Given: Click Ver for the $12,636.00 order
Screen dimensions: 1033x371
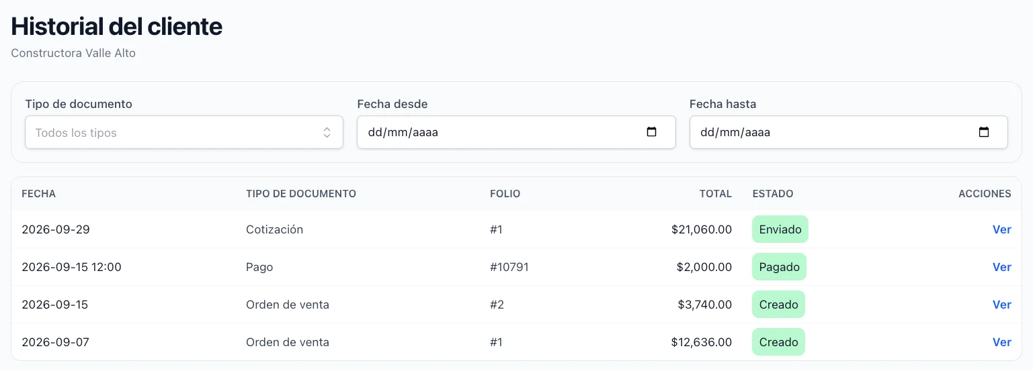Looking at the screenshot, I should 1001,342.
